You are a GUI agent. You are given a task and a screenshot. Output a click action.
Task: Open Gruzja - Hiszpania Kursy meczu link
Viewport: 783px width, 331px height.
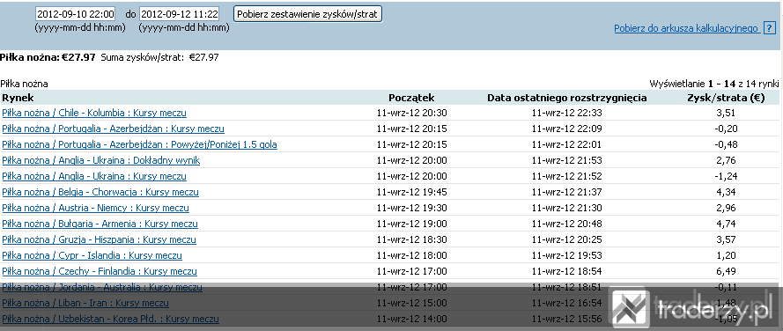coord(99,239)
